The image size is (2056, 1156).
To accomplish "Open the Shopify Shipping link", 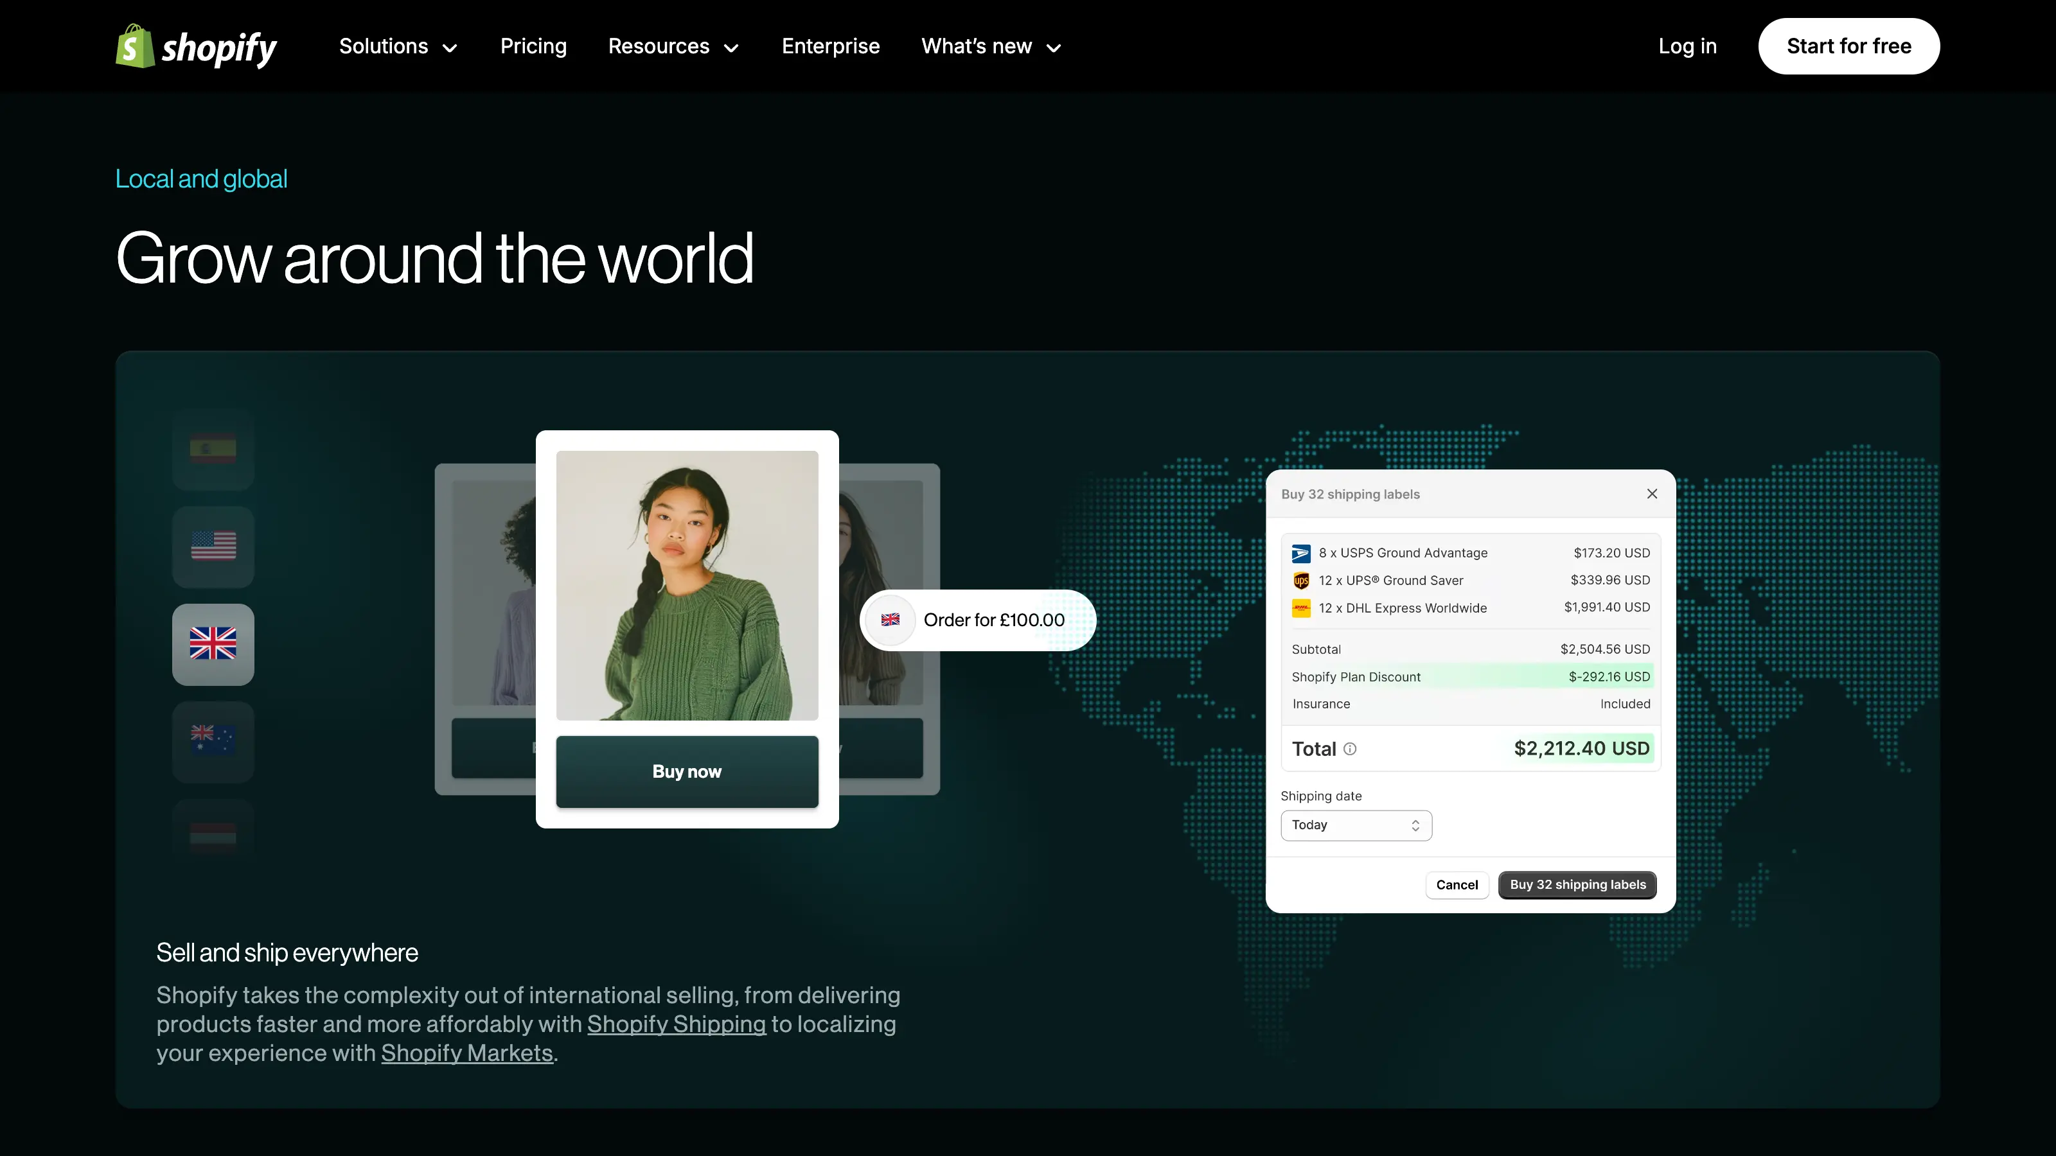I will [x=676, y=1024].
